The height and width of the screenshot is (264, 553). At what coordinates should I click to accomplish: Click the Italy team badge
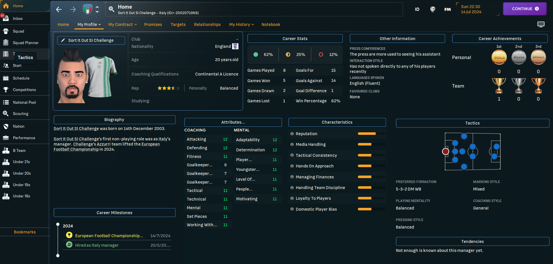(87, 9)
